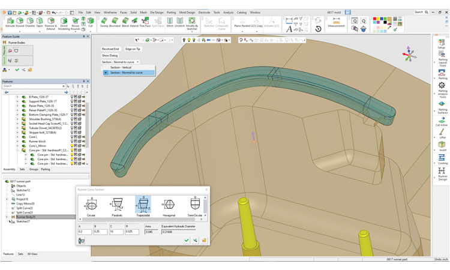Toggle light bulb visibility for Core L_Mirror
Screen dimensions: 450x270
pos(72,146)
